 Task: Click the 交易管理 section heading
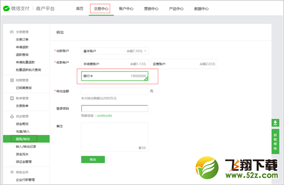click(22, 32)
